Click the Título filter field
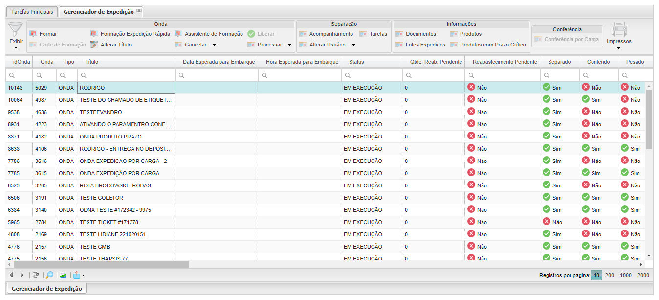This screenshot has width=659, height=300. (x=126, y=76)
